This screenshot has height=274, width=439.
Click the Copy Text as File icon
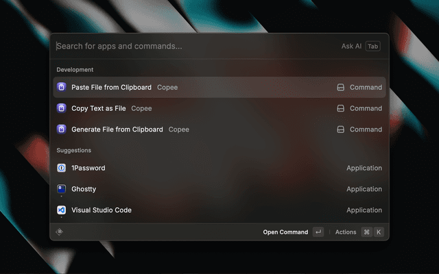point(61,108)
